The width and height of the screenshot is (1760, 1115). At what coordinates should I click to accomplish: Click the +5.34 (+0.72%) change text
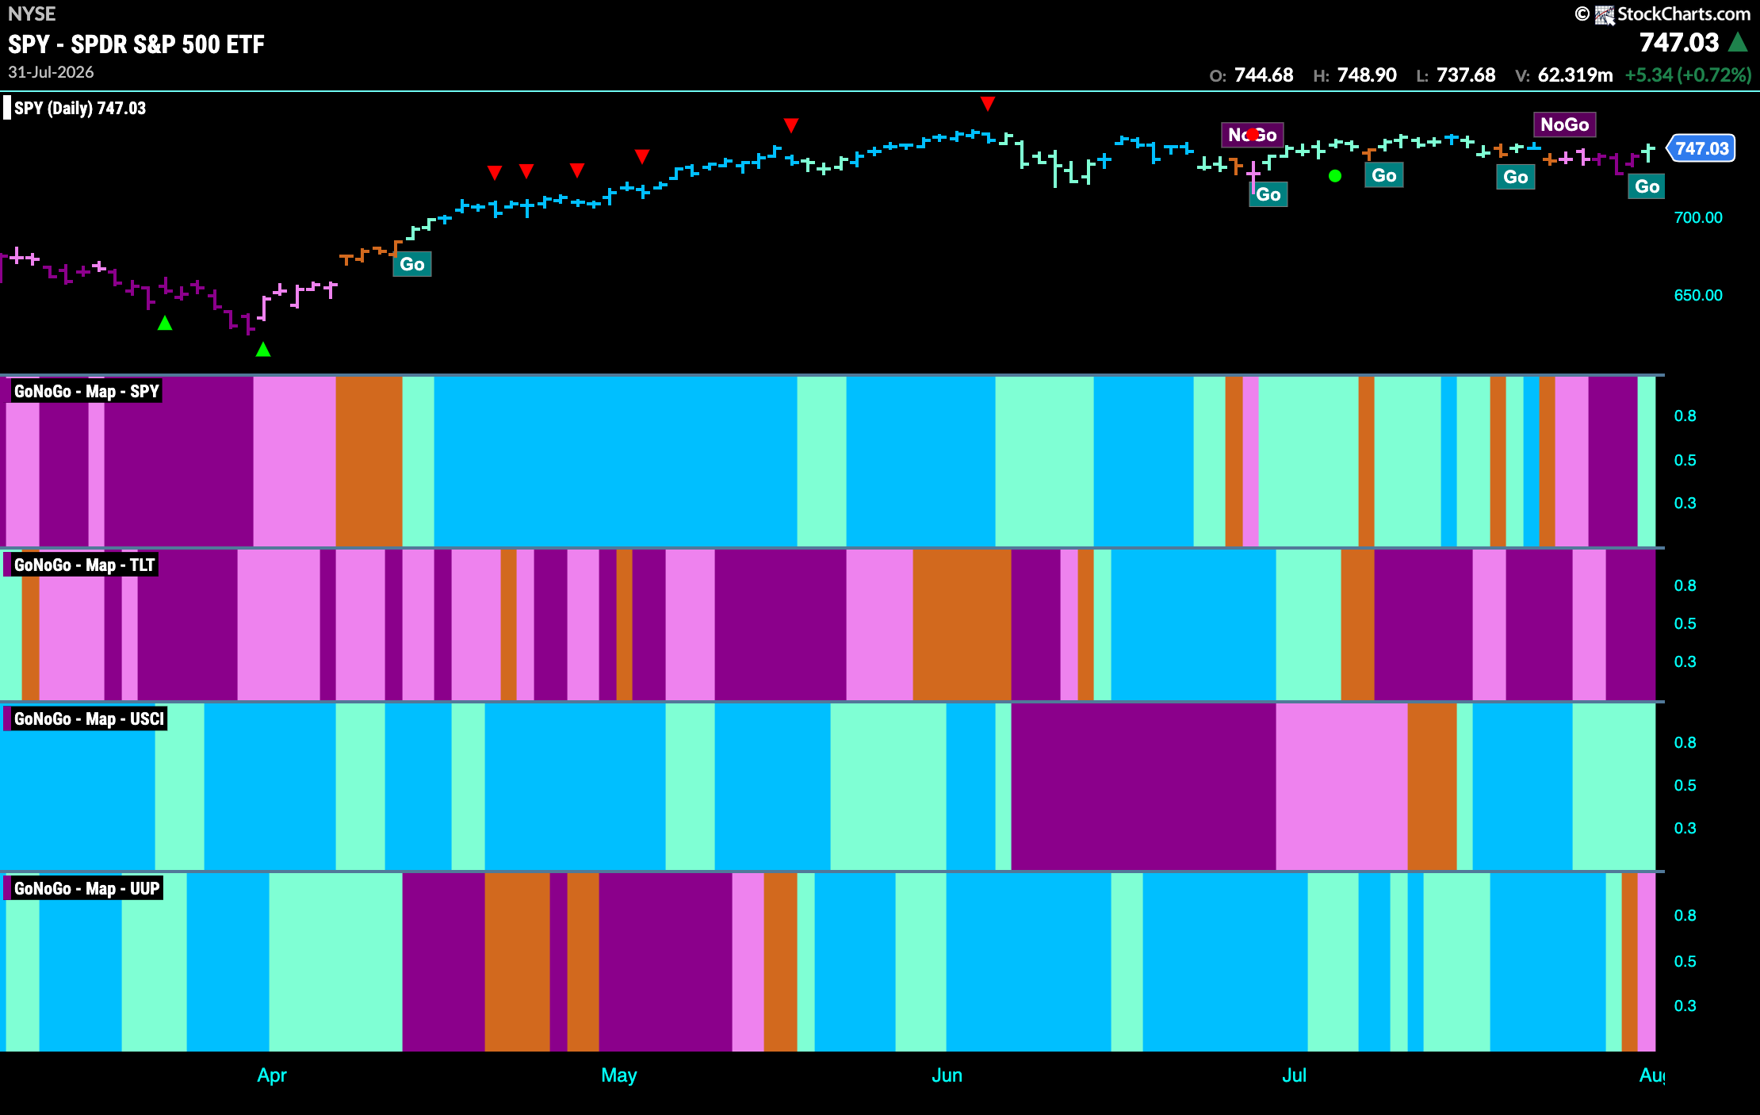[x=1688, y=75]
